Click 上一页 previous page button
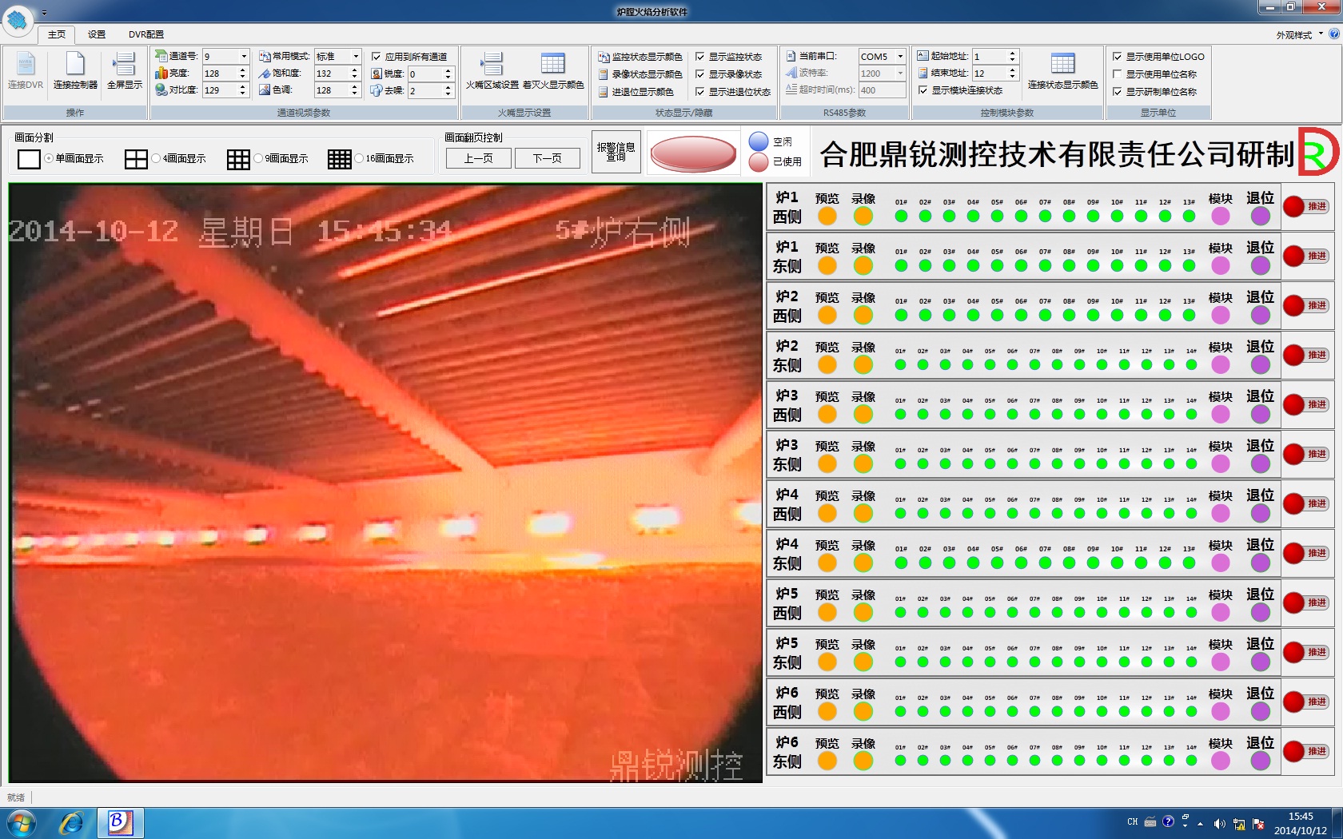Screen dimensions: 1343x839 (x=479, y=158)
